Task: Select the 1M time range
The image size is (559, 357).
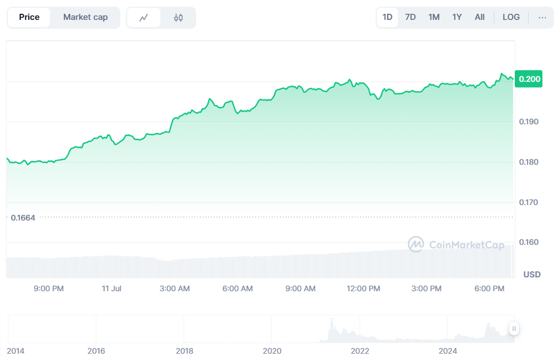Action: [x=434, y=18]
